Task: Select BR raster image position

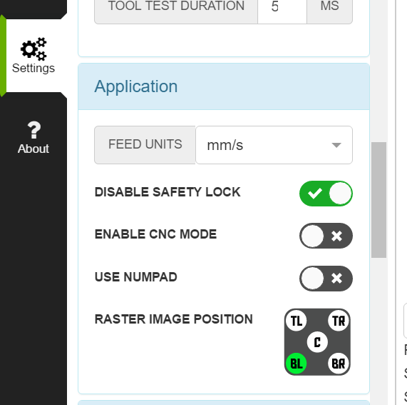Action: coord(339,364)
